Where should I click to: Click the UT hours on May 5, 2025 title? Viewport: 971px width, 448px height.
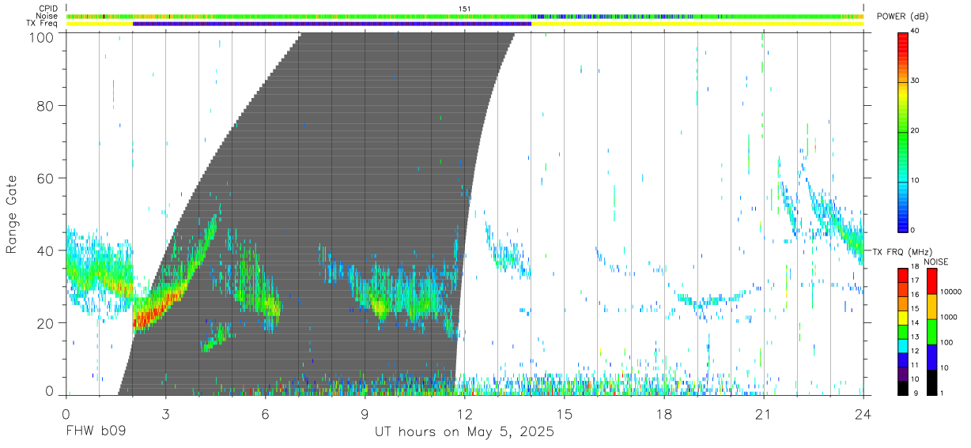point(464,432)
